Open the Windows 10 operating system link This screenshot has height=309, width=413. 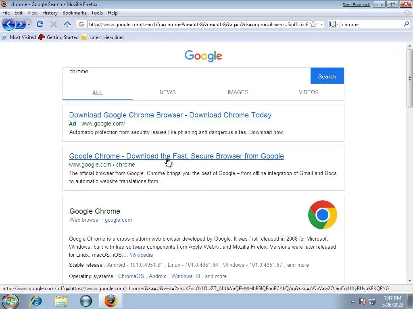coord(186,276)
